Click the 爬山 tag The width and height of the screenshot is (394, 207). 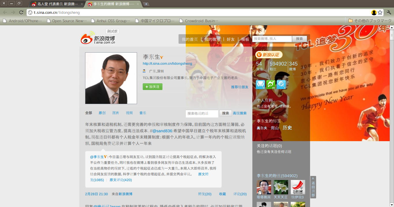point(275,128)
